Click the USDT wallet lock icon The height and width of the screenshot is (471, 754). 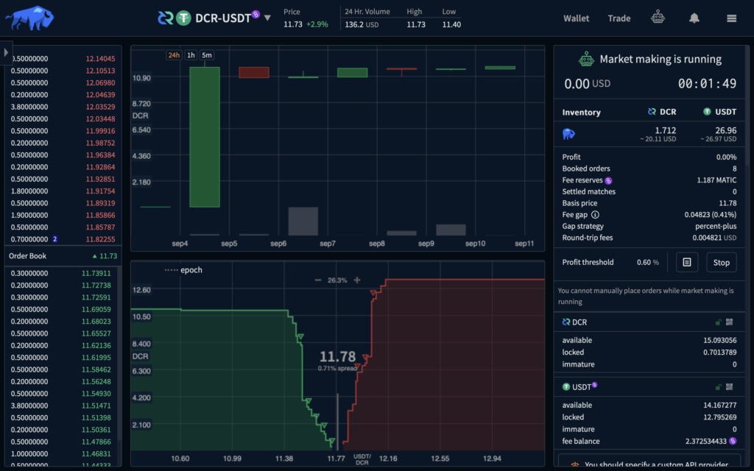(719, 387)
